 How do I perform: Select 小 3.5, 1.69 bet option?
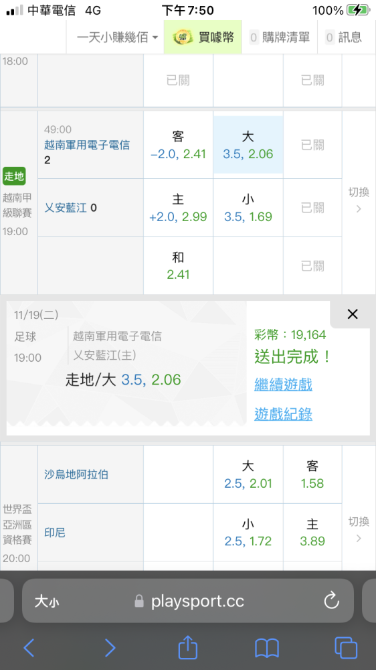(248, 208)
